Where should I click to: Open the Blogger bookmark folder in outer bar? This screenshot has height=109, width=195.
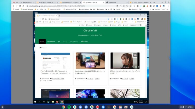(101, 9)
